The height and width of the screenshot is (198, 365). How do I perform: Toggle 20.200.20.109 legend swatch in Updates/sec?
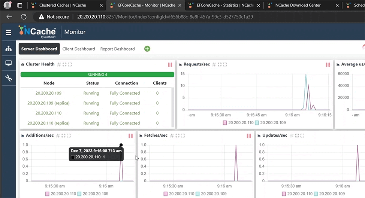316,194
